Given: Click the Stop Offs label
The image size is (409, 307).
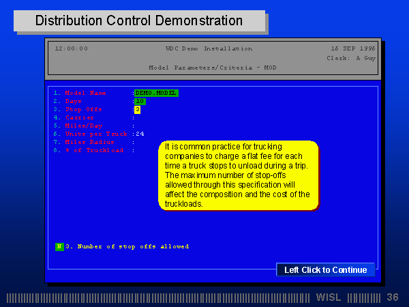Looking at the screenshot, I should tap(83, 109).
